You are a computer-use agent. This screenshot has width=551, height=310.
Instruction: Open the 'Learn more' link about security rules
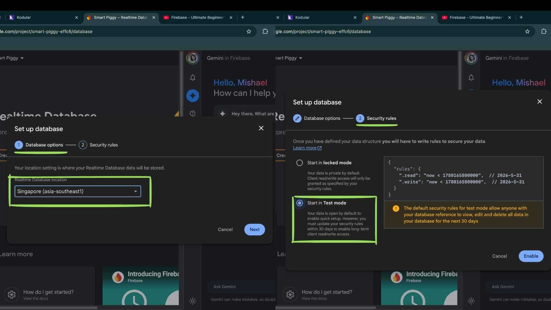click(x=307, y=148)
